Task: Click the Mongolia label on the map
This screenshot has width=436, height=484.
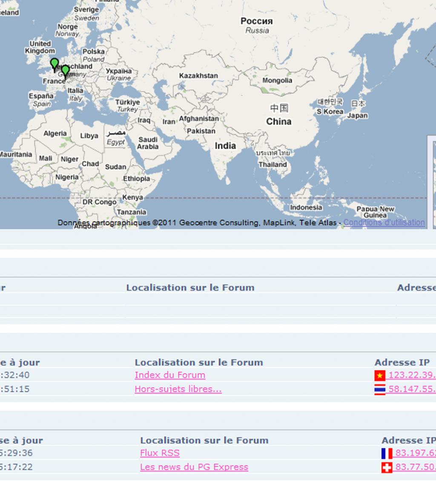Action: coord(277,81)
